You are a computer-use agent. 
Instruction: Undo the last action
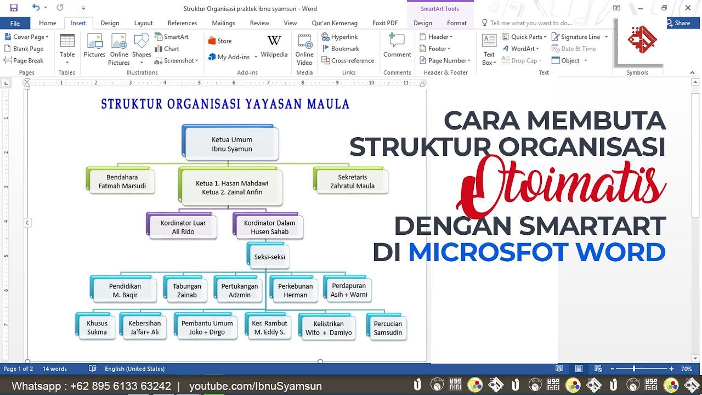pos(36,8)
